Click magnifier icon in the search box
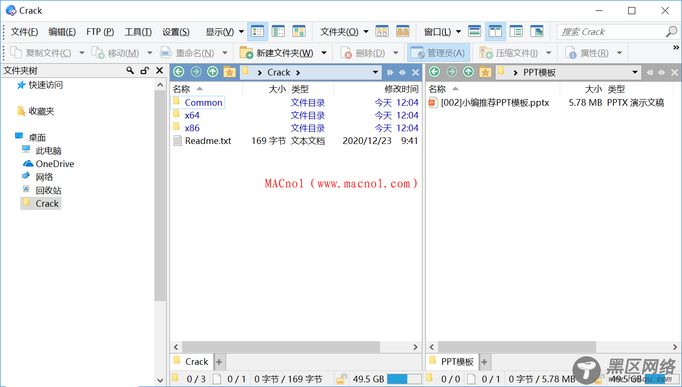Viewport: 682px width, 387px height. pyautogui.click(x=671, y=32)
